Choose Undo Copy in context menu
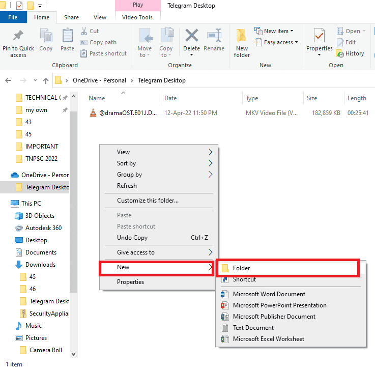This screenshot has width=375, height=369. [158, 237]
